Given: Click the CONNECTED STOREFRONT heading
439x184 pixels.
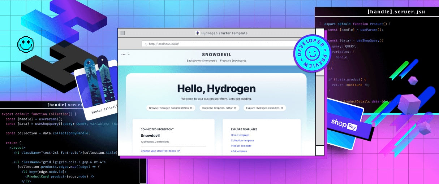Looking at the screenshot, I should tap(157, 129).
